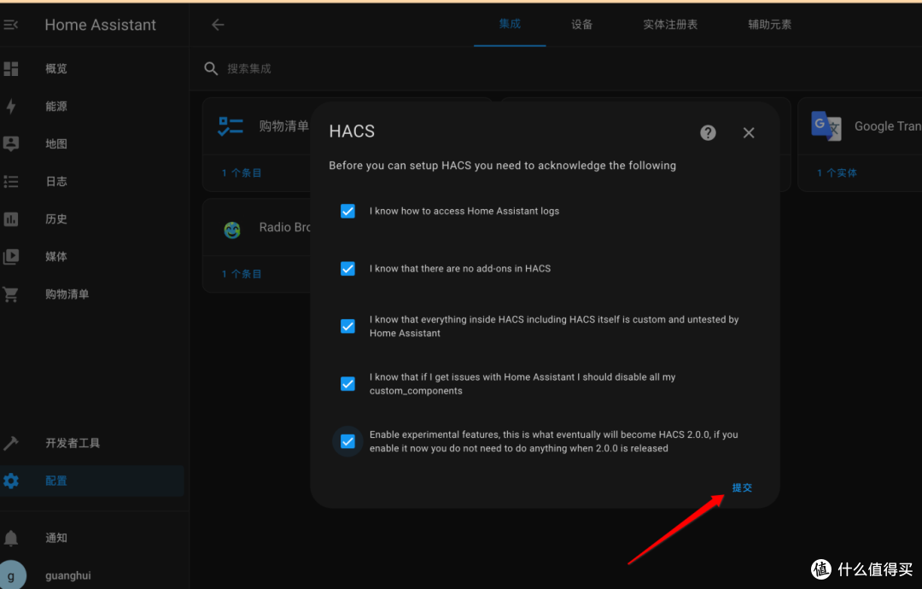The image size is (922, 589).
Task: Go back with the left arrow
Action: click(218, 25)
